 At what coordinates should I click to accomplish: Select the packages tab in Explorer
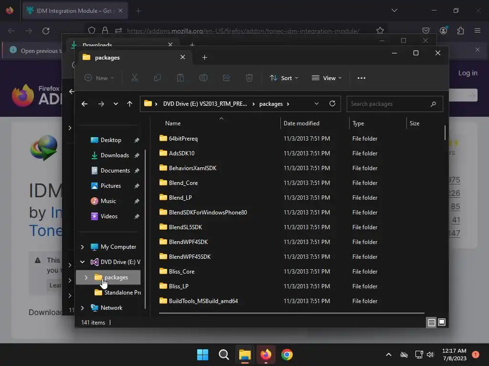click(x=133, y=58)
